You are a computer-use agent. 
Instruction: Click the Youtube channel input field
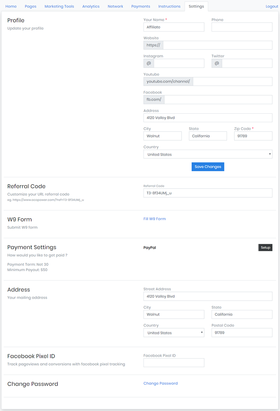tap(233, 81)
